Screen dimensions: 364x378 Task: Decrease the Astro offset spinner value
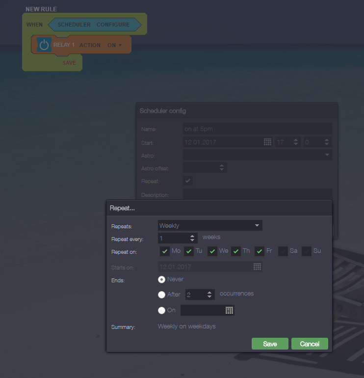[x=222, y=170]
